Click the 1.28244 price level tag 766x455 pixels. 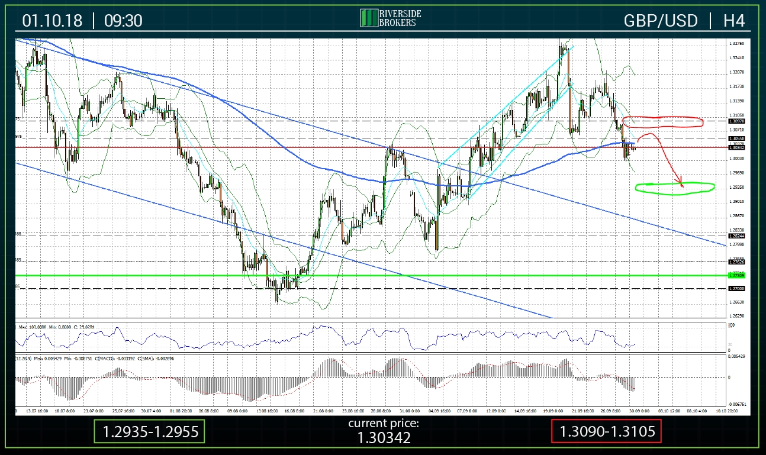[x=736, y=235]
